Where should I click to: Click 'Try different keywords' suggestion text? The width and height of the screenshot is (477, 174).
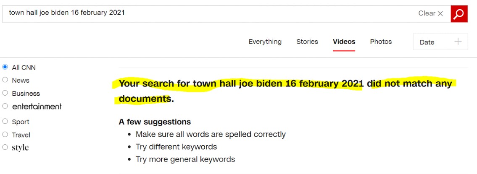(x=176, y=147)
